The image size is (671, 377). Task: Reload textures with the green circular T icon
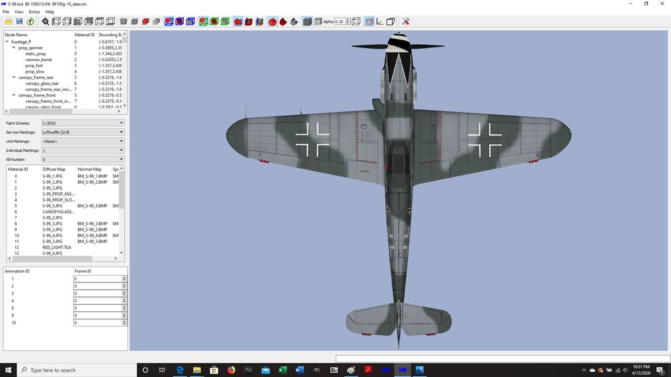[x=30, y=21]
